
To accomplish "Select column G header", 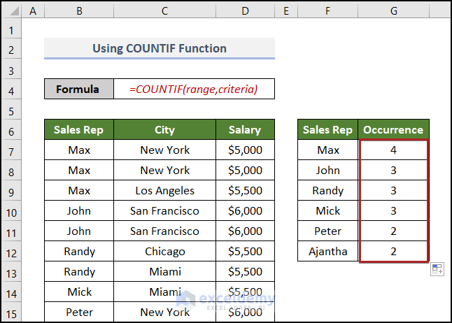I will coord(393,11).
